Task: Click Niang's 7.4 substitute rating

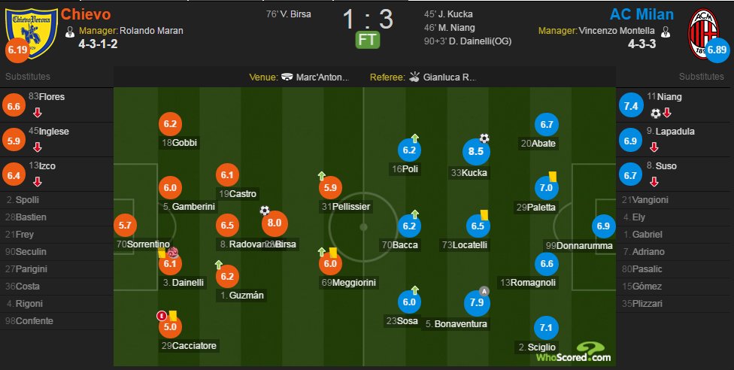Action: (x=630, y=106)
